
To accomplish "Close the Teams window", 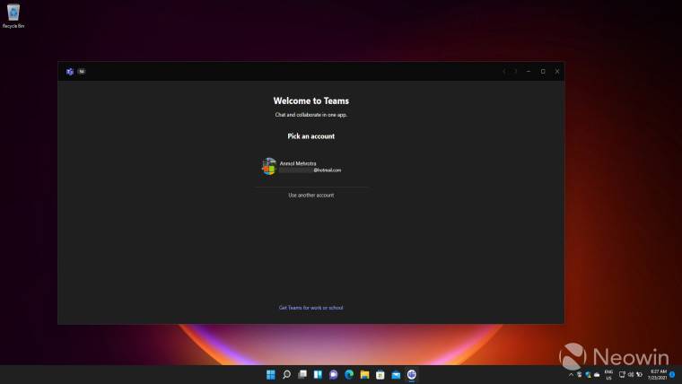I will click(x=557, y=71).
